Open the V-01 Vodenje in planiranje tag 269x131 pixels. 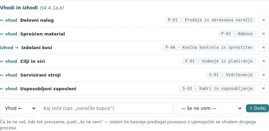pos(219,61)
